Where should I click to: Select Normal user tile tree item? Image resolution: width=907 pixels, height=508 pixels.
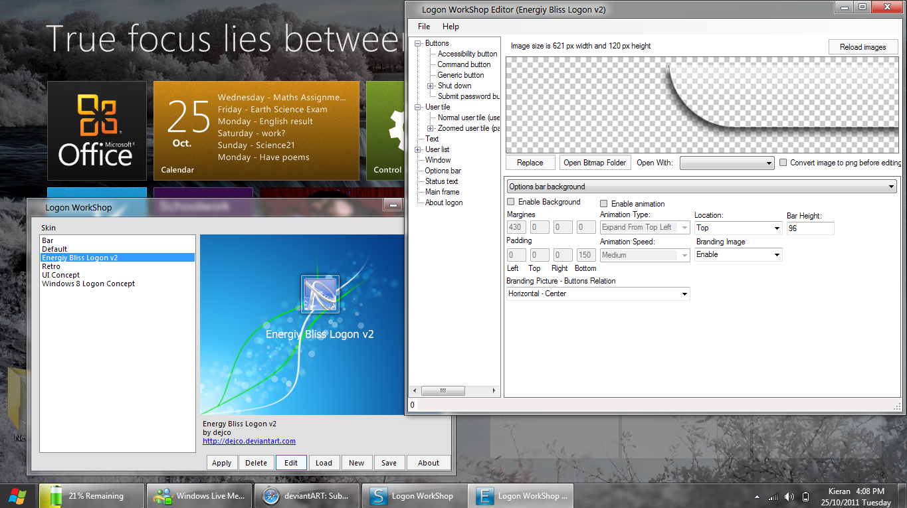468,118
